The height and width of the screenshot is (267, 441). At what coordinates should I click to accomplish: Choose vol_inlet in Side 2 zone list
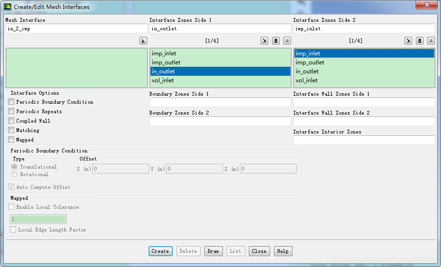click(x=307, y=80)
